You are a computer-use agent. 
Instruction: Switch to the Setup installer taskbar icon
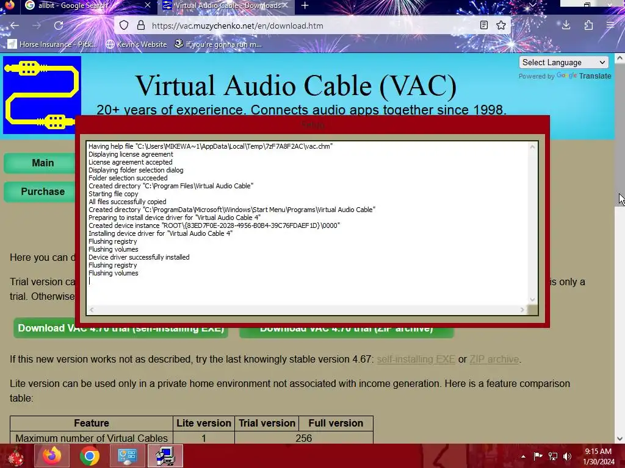[x=165, y=456]
